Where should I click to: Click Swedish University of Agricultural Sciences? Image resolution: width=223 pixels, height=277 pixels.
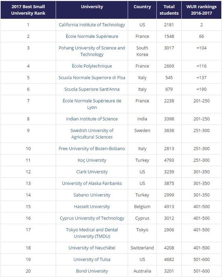tap(92, 134)
